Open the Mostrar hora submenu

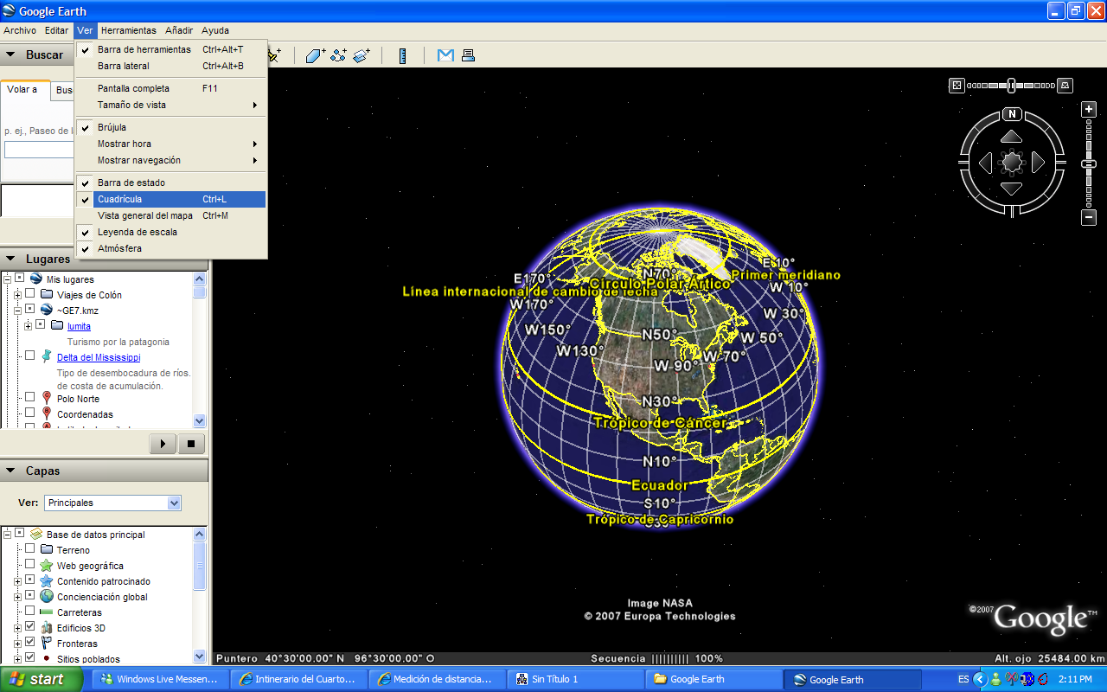(x=170, y=144)
